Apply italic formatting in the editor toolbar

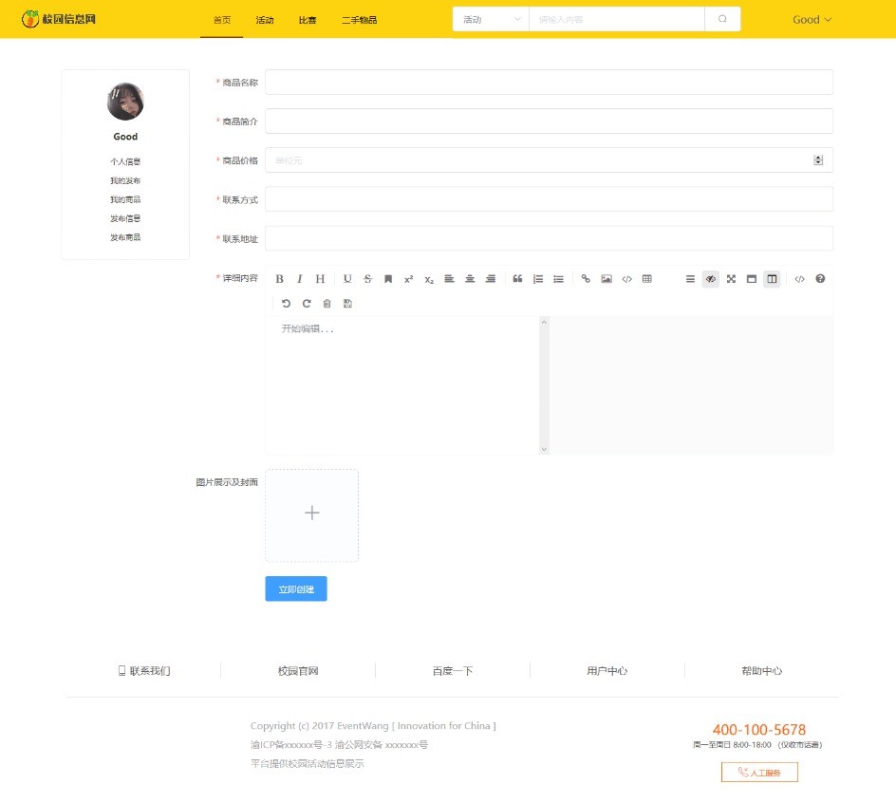coord(300,278)
